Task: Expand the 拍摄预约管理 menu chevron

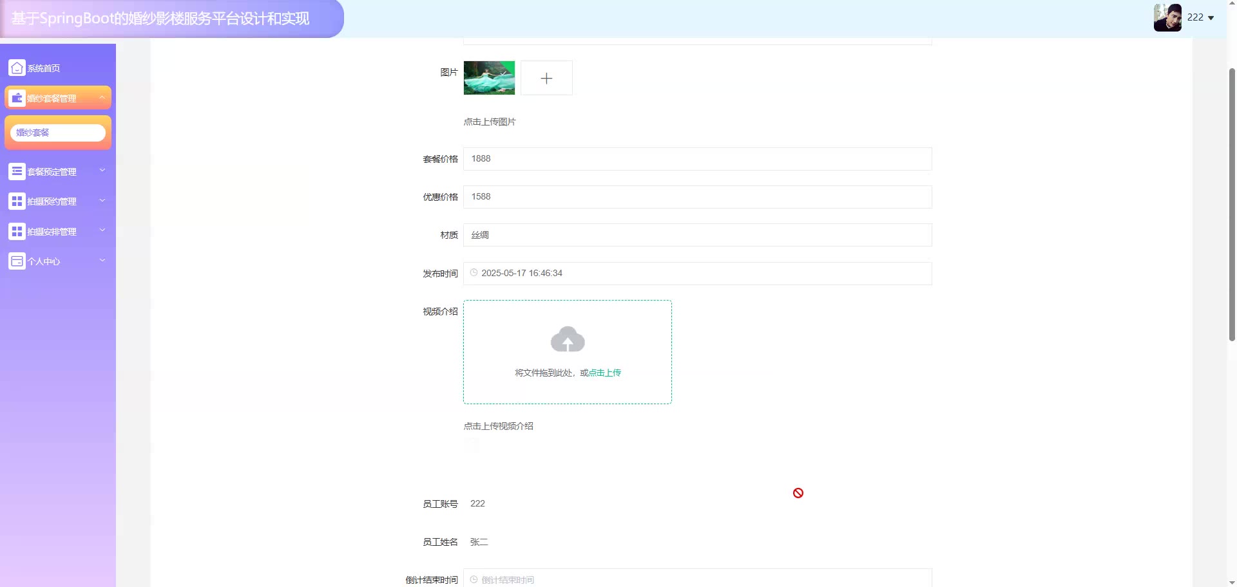Action: click(x=102, y=201)
